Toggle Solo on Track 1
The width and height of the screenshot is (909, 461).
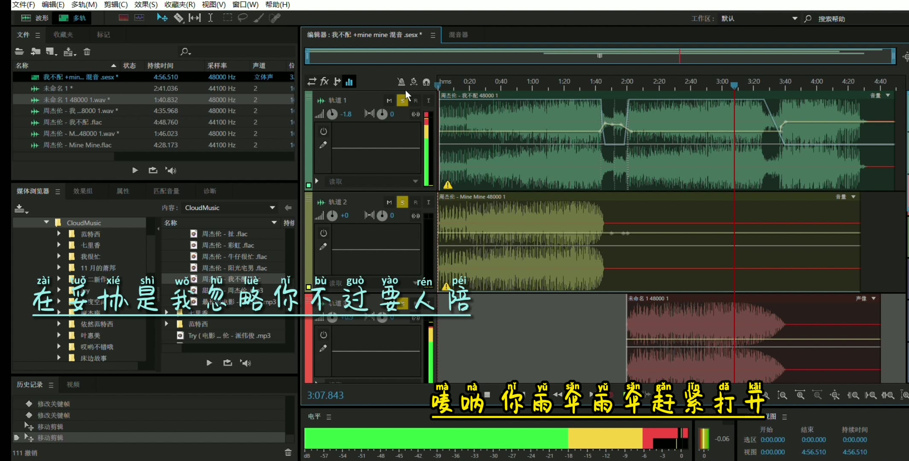tap(402, 101)
